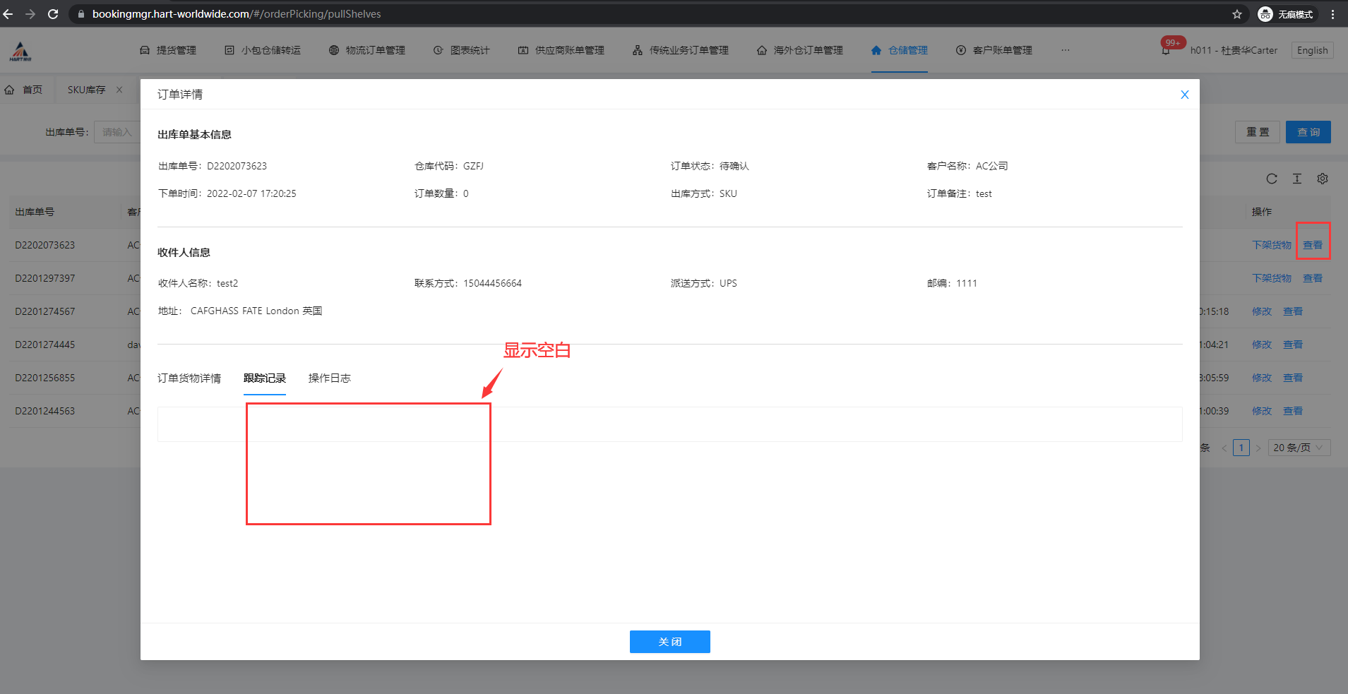Switch to 操作日志 tab
Screen dimensions: 1348x694
[330, 378]
